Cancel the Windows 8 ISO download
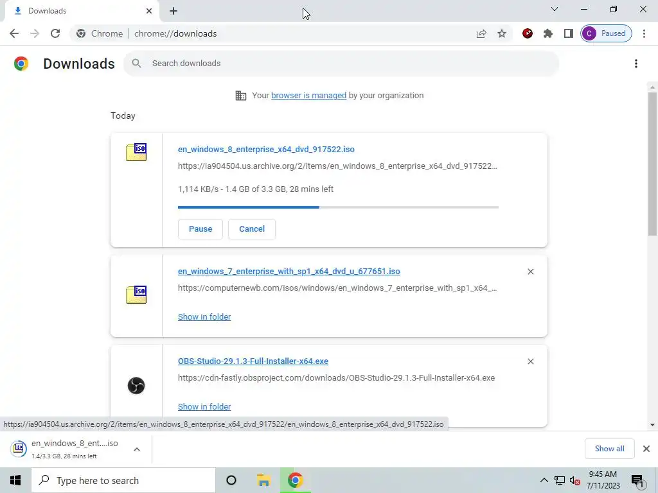Image resolution: width=658 pixels, height=493 pixels. pos(252,229)
